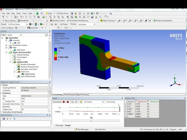Select Maximum Principal Stress result
Screen dimensions: 187x140
coord(30,67)
